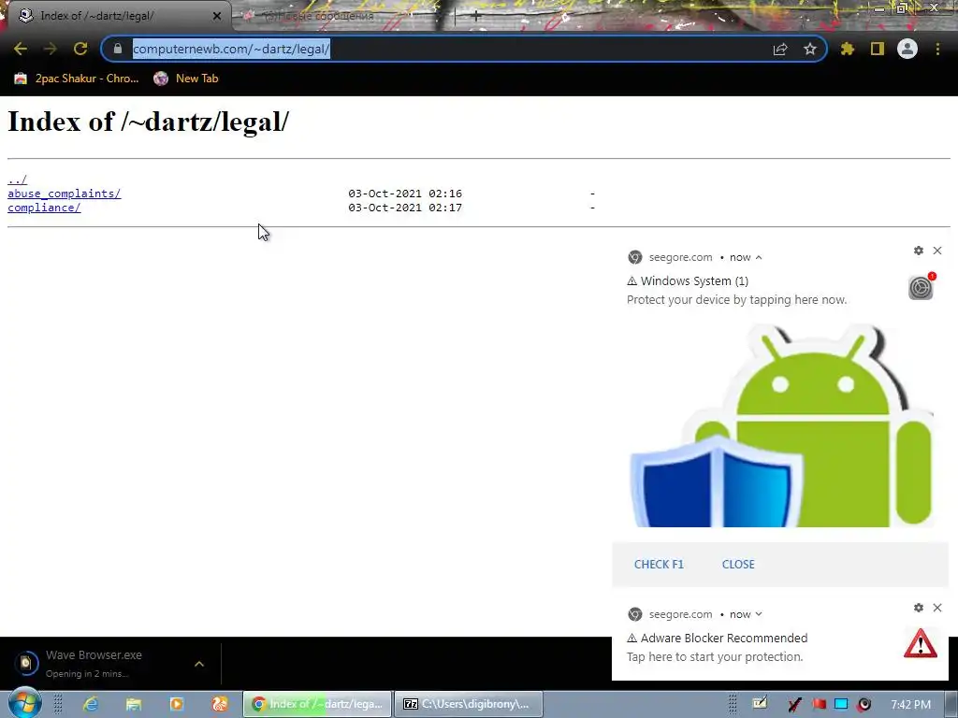Image resolution: width=958 pixels, height=718 pixels.
Task: Go back with the browser back arrow
Action: (21, 49)
